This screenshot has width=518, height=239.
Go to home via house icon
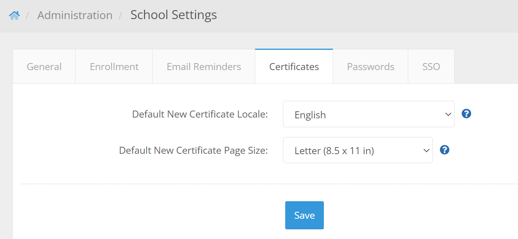pyautogui.click(x=14, y=15)
